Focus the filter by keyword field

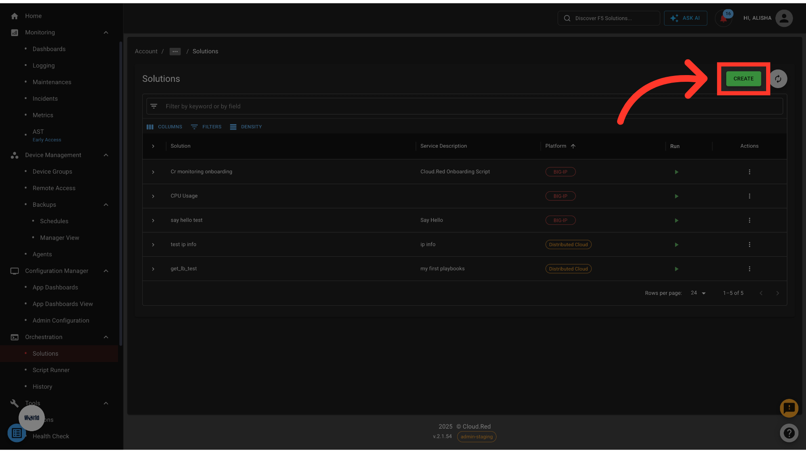(x=462, y=107)
